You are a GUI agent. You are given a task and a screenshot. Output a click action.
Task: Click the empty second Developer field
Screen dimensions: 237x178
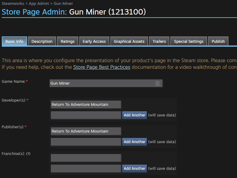(x=86, y=115)
